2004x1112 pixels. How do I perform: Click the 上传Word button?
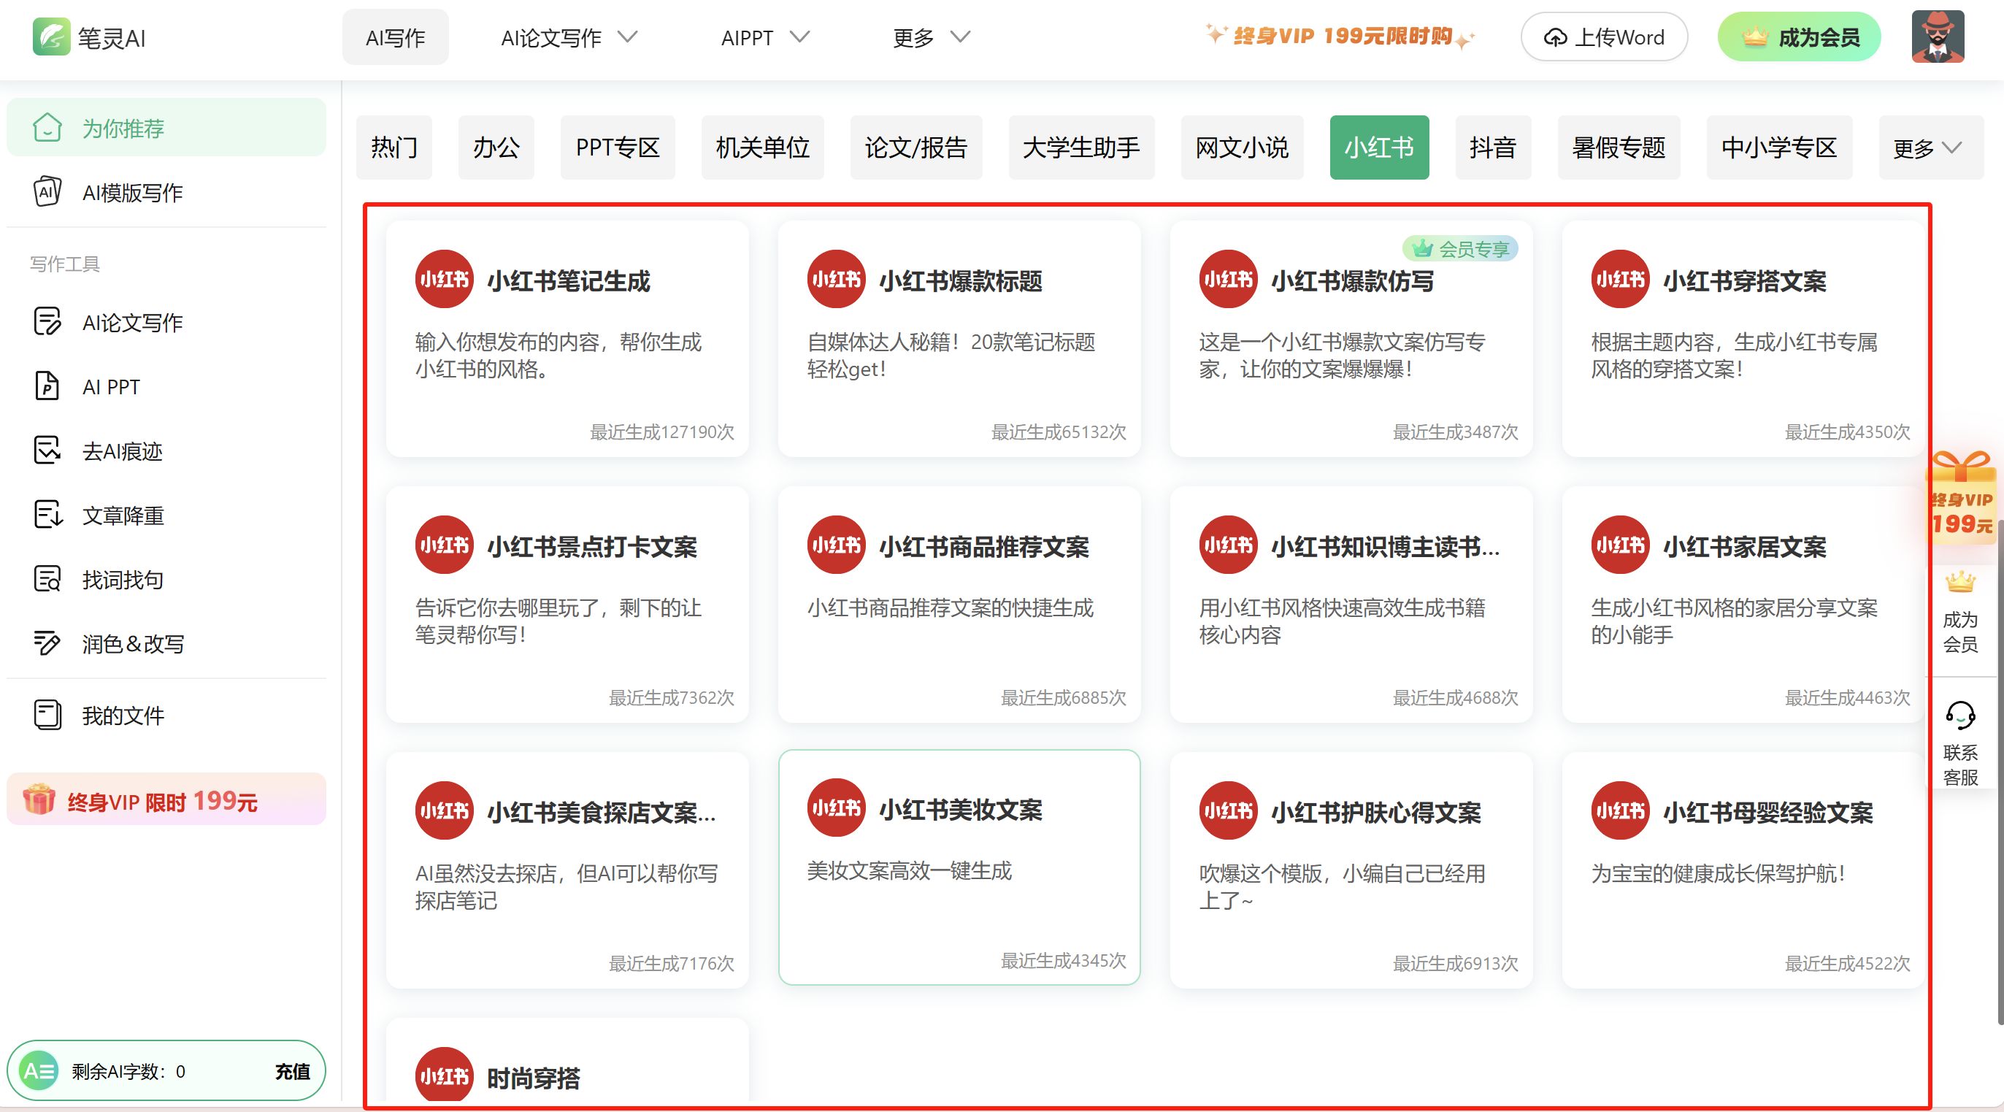[1603, 37]
